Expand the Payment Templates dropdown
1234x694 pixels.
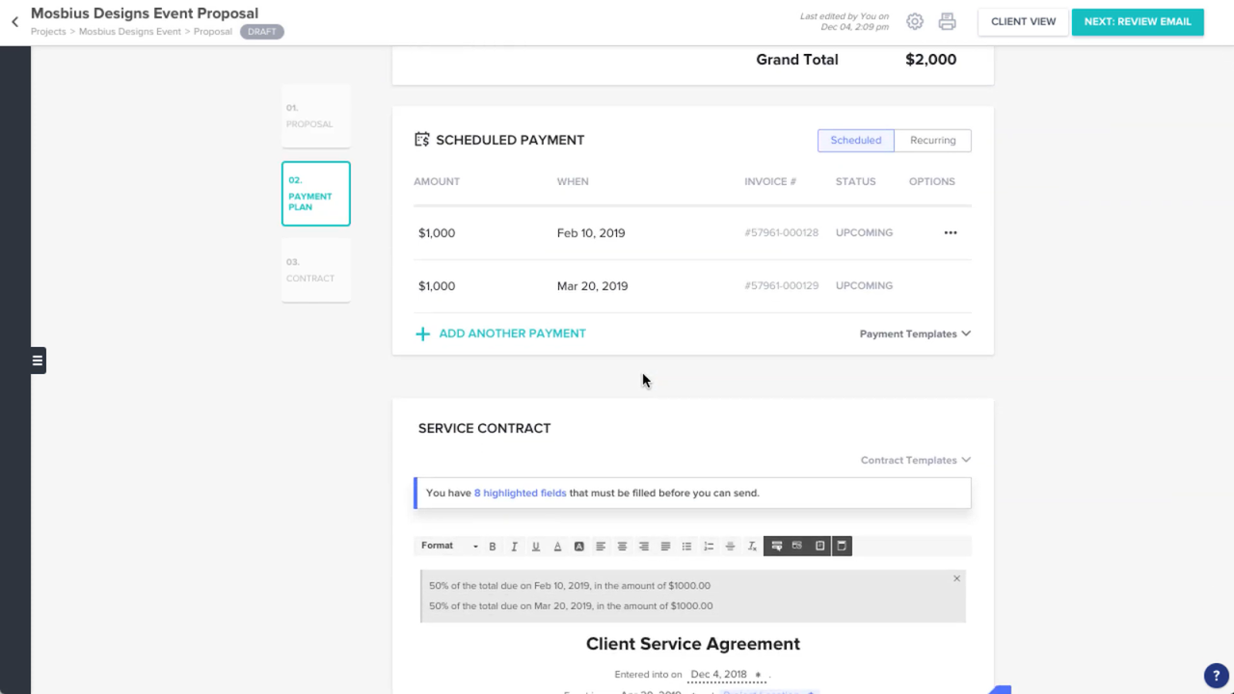point(914,334)
